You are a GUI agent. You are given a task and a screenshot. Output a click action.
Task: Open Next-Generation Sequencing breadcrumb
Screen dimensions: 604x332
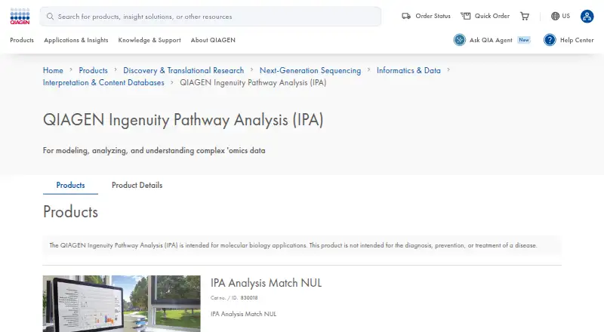310,70
